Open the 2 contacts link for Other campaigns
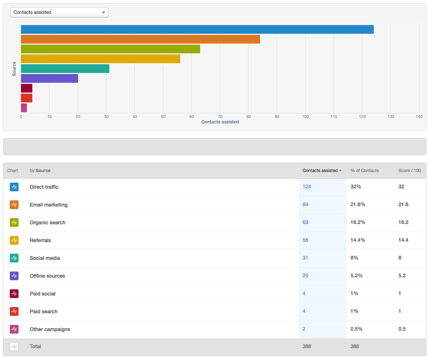The image size is (429, 359). click(304, 329)
